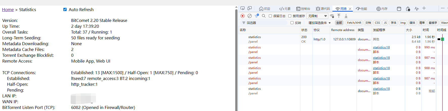Expand the 增加筛选条件 dropdown
448x111 pixels.
319,23
